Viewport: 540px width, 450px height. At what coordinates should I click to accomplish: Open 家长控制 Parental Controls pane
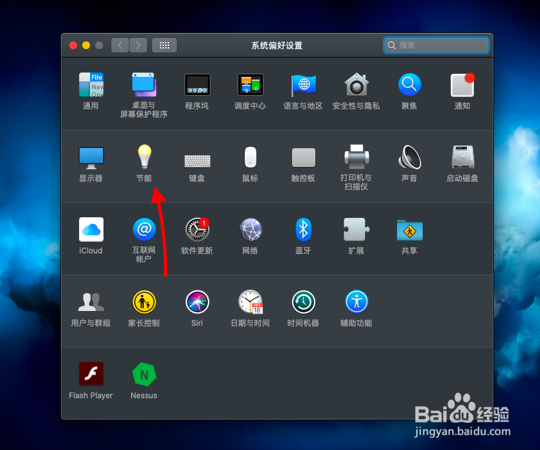[144, 302]
